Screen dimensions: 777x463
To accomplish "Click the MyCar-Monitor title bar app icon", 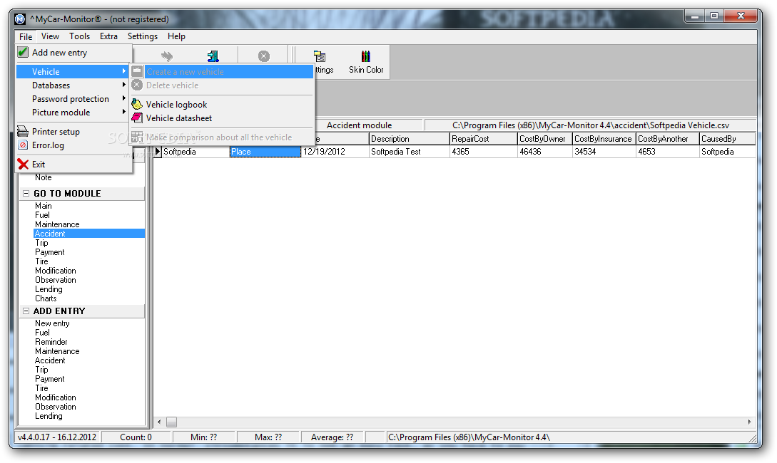I will 20,19.
